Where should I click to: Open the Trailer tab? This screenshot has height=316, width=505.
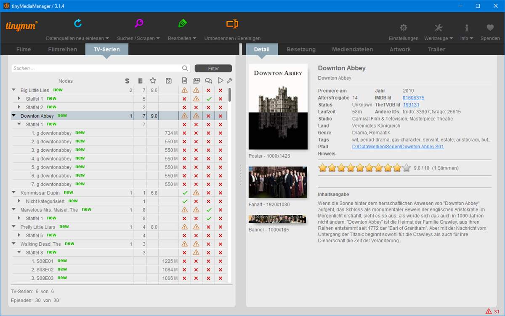pyautogui.click(x=436, y=49)
